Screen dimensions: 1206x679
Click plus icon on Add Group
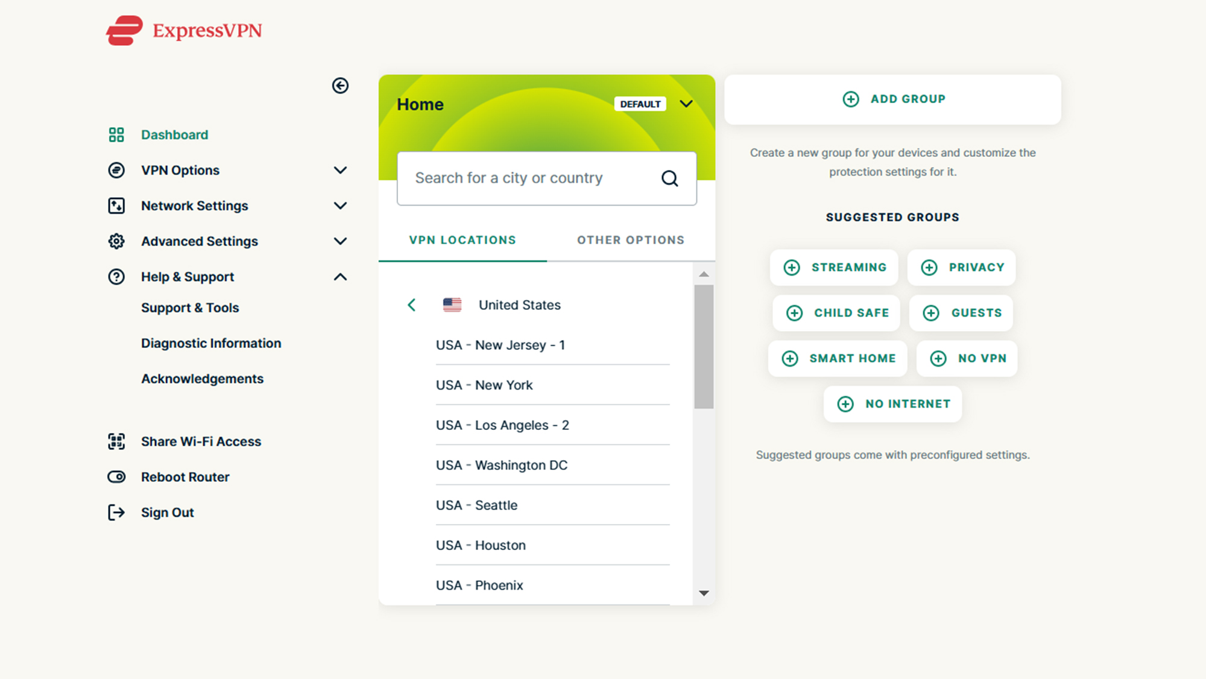click(851, 99)
